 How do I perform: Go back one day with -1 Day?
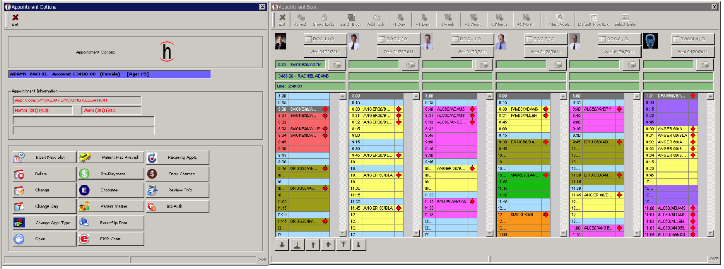399,20
